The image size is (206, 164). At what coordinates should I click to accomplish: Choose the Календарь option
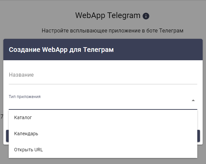click(x=26, y=134)
